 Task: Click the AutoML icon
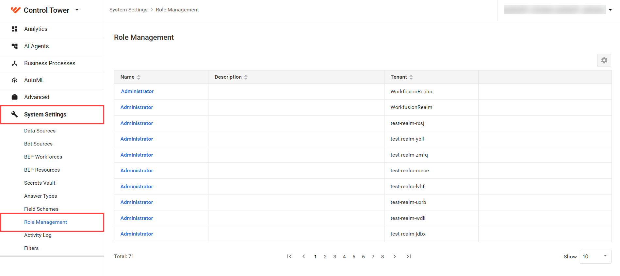pos(14,80)
